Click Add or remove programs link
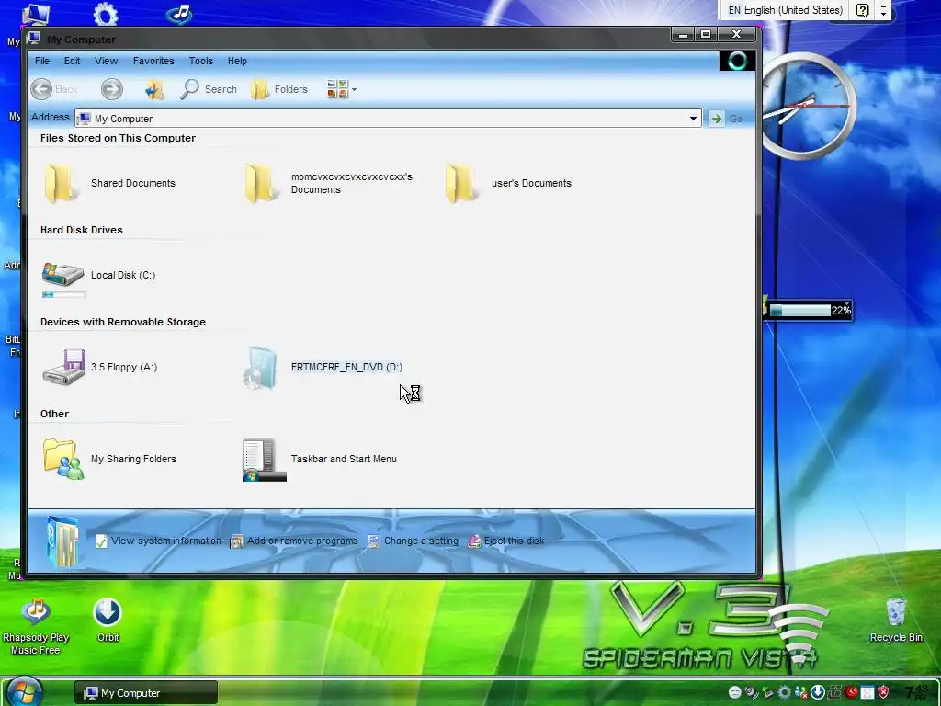This screenshot has width=941, height=706. [x=294, y=541]
